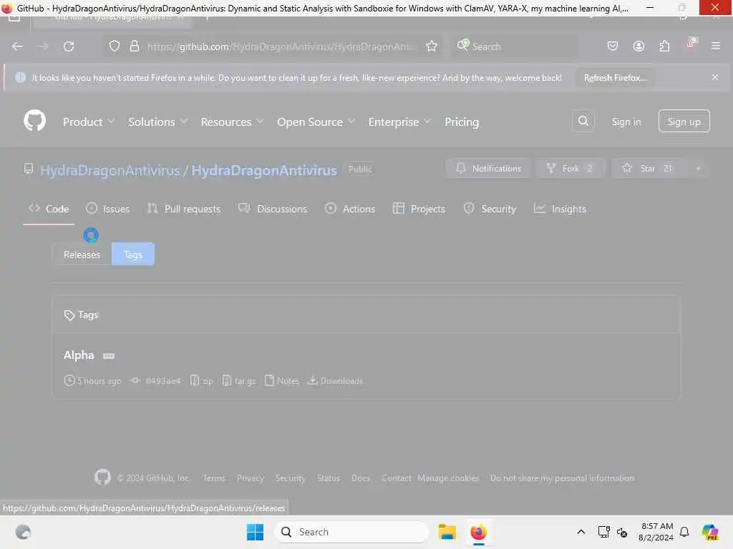Expand Alpha tag ellipsis details
Viewport: 733px width, 549px height.
[109, 356]
